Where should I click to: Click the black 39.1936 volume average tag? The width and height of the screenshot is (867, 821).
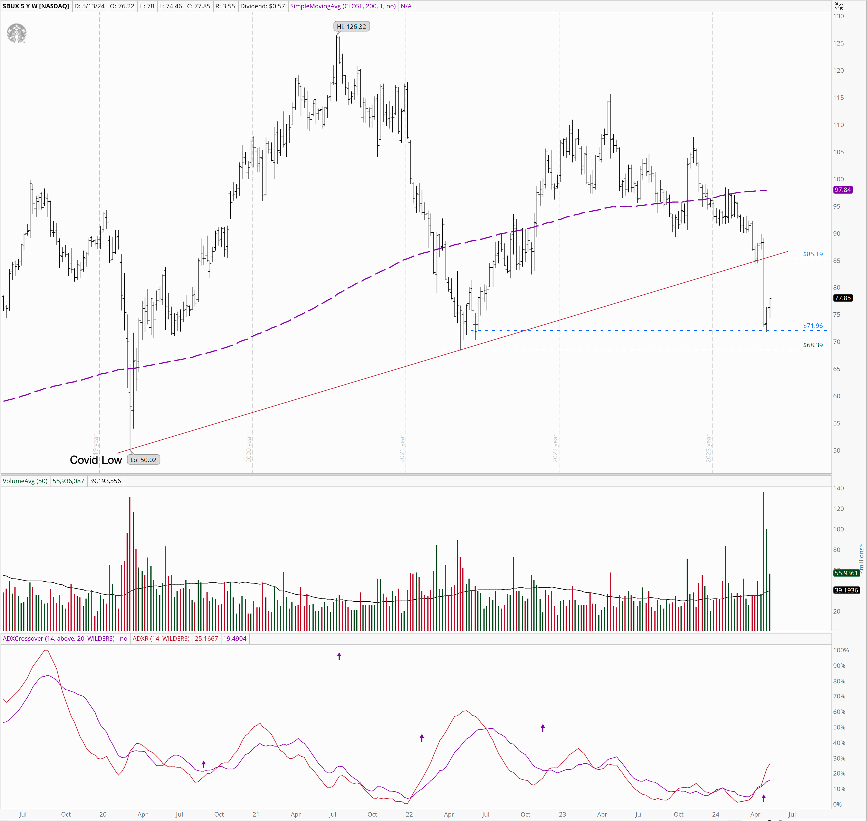pos(846,590)
